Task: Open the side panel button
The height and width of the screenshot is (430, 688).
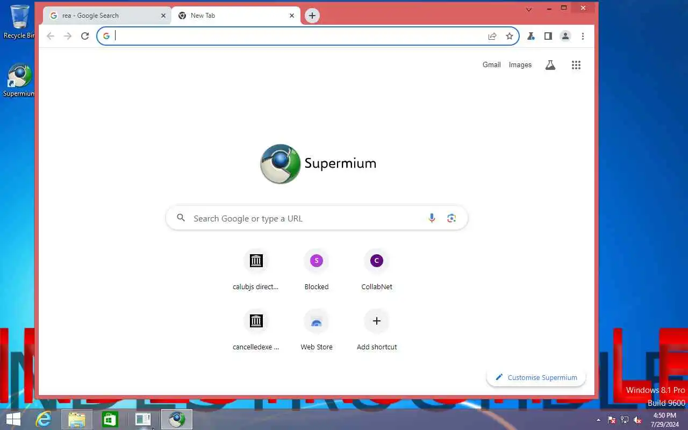Action: click(548, 36)
